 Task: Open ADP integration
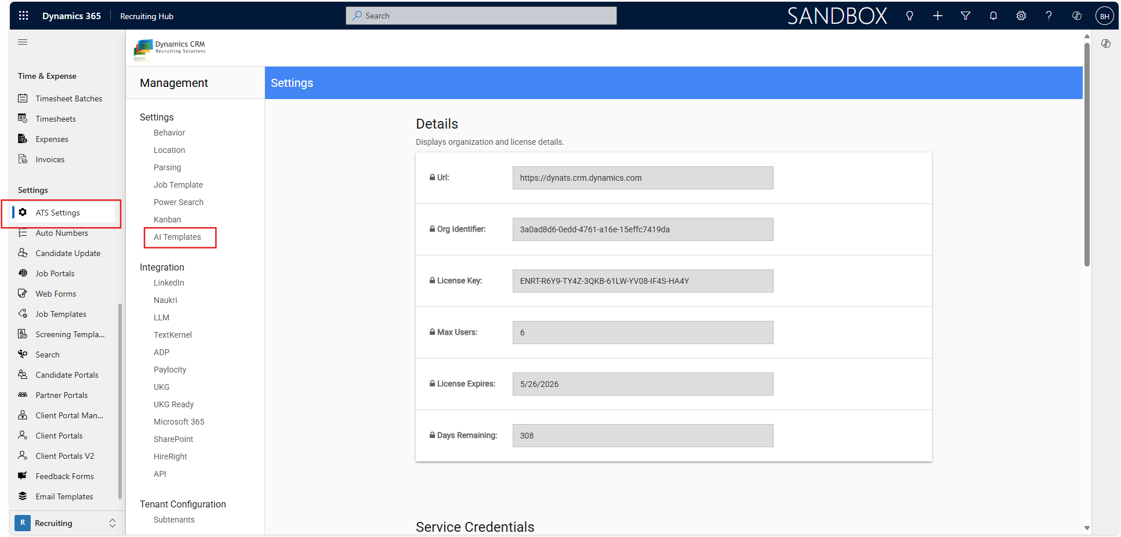coord(161,352)
